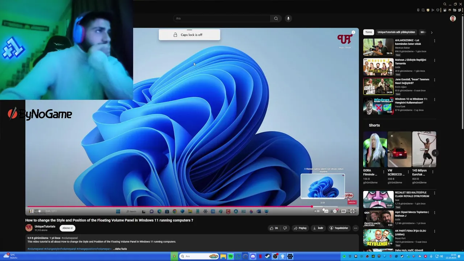Click the İndir download button
Screen dimensions: 464x261
pyautogui.click(x=318, y=228)
